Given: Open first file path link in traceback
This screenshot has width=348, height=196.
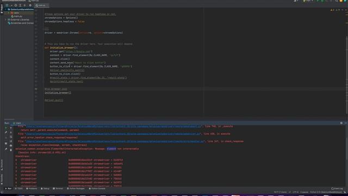Looking at the screenshot, I should [114, 126].
